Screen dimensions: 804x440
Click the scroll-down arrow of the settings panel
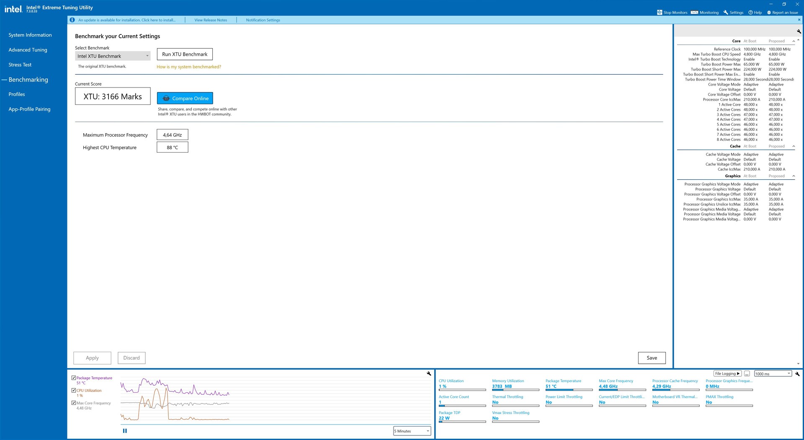click(x=798, y=364)
